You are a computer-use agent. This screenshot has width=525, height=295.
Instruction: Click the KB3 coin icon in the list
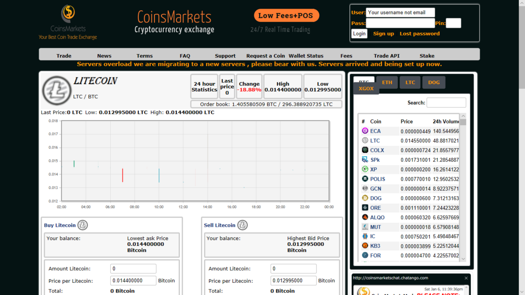pyautogui.click(x=365, y=245)
